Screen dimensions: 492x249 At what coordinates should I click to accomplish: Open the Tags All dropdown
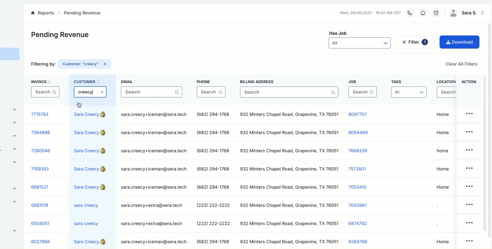tap(409, 92)
